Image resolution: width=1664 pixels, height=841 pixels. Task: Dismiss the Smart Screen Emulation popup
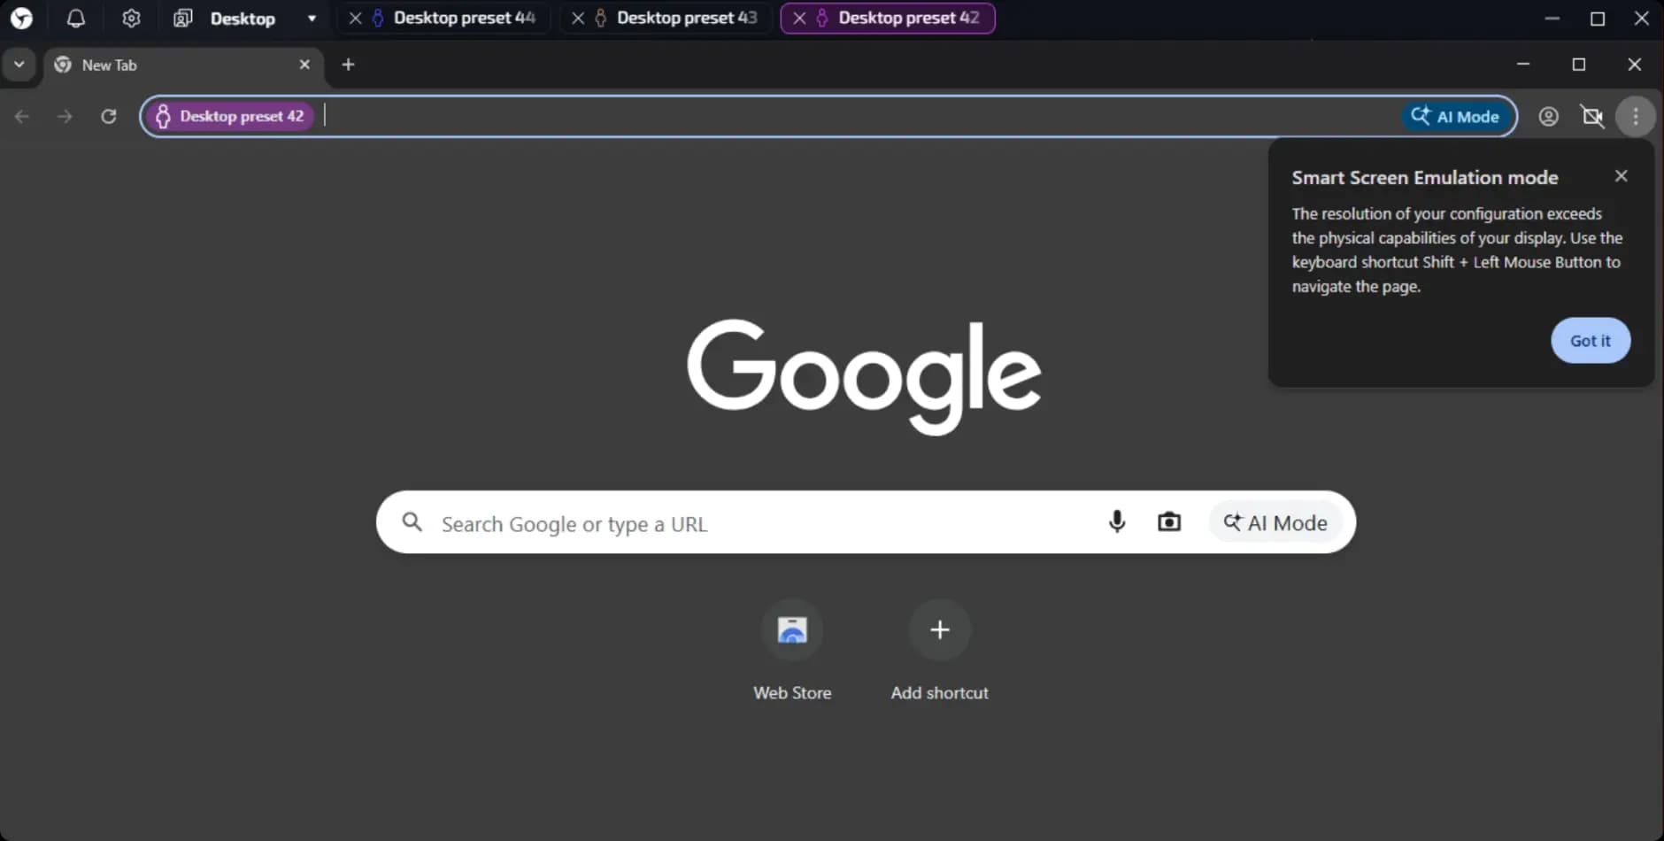[1590, 341]
